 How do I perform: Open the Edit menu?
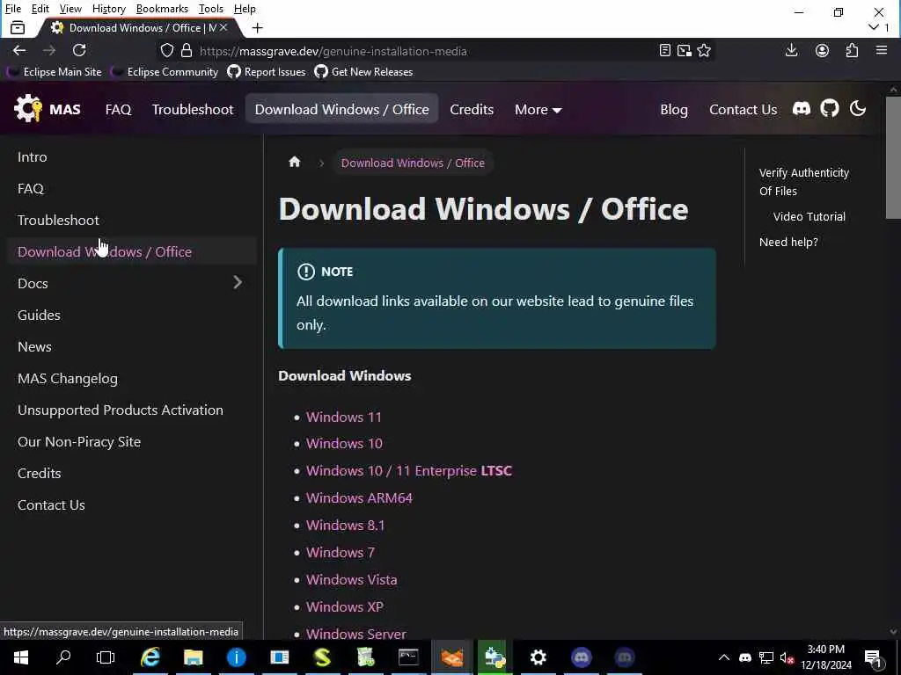point(40,9)
